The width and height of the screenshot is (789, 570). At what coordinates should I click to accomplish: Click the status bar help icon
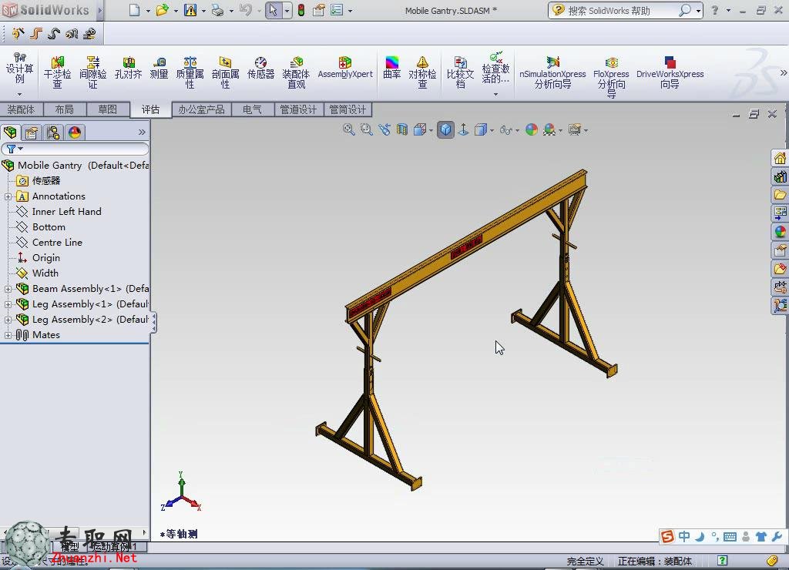pyautogui.click(x=722, y=560)
